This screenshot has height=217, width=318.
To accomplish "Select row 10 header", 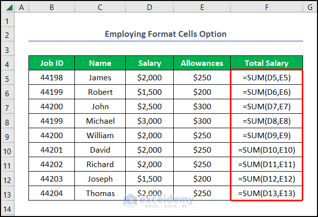I will 7,150.
